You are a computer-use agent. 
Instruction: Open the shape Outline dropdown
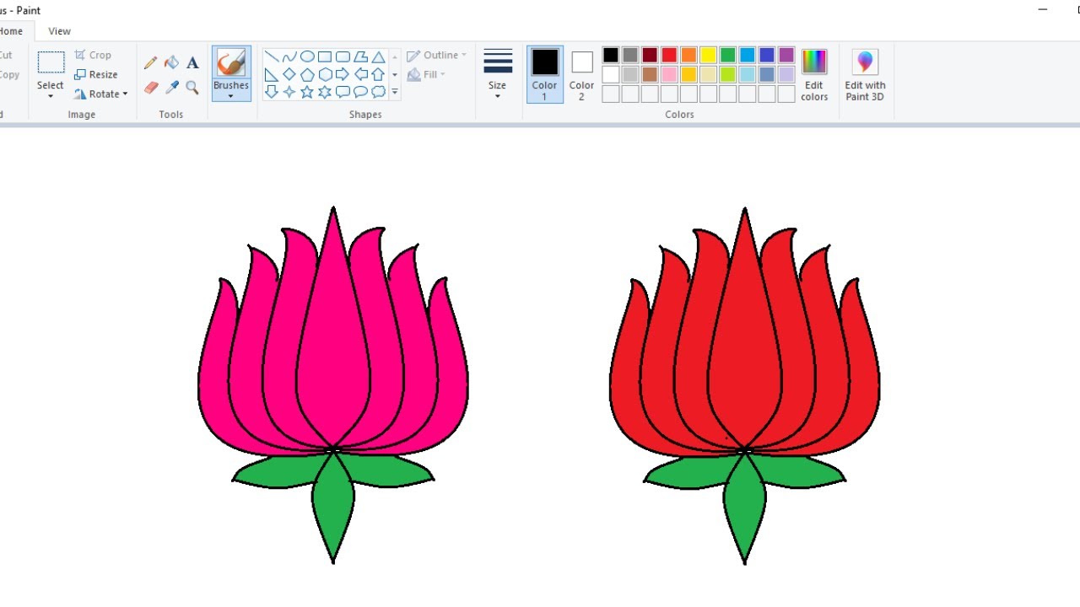point(437,56)
